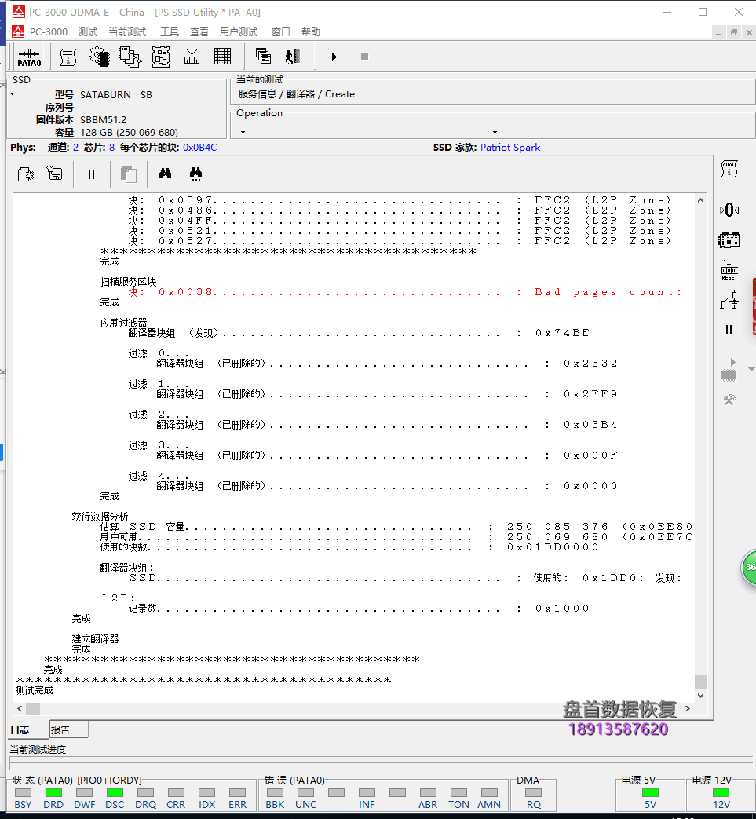
Task: Click the horizontal scrollbar left arrow
Action: coord(20,709)
